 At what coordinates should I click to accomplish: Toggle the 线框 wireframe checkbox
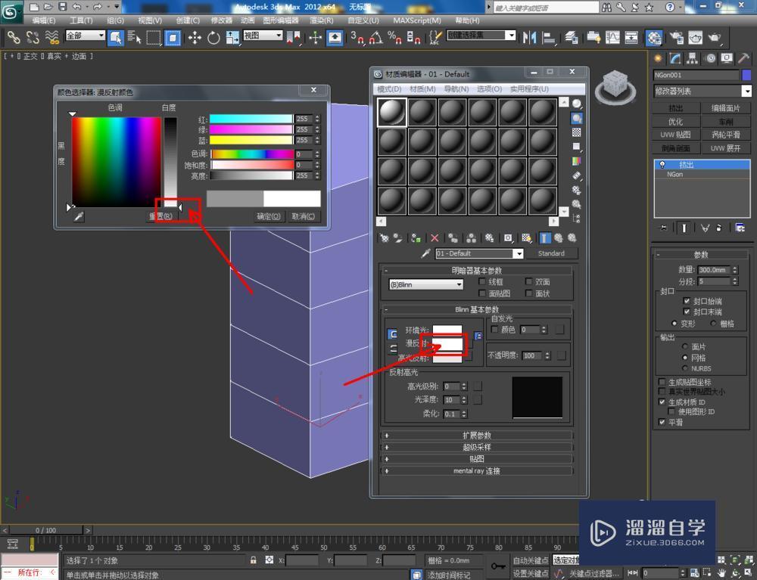click(481, 281)
